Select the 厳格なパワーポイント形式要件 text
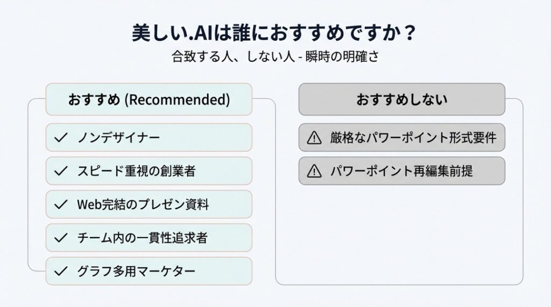 (413, 138)
